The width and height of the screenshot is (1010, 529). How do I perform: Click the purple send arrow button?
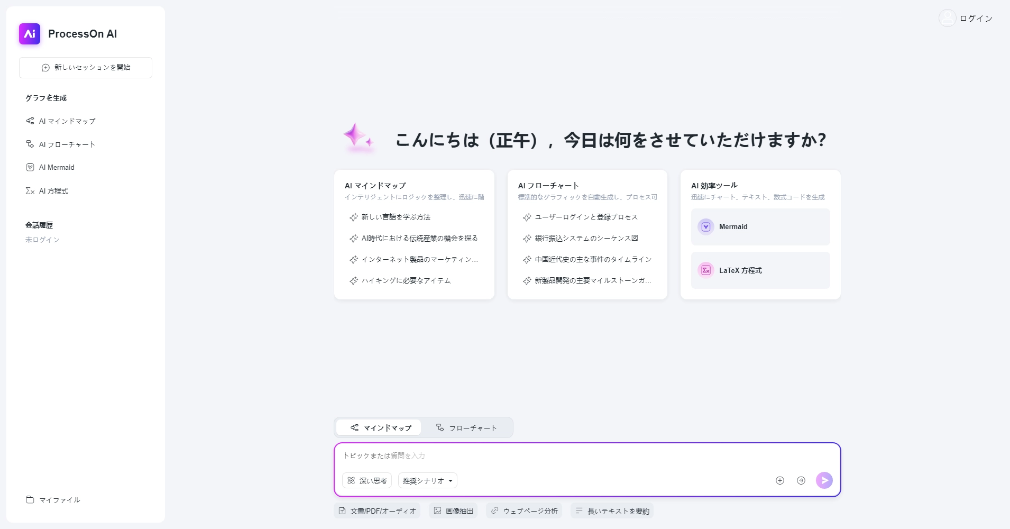coord(824,480)
